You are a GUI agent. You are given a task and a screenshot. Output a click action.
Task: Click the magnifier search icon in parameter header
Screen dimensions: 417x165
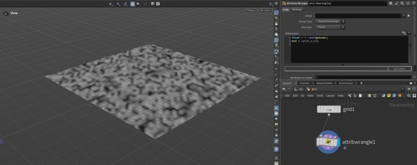pos(402,3)
